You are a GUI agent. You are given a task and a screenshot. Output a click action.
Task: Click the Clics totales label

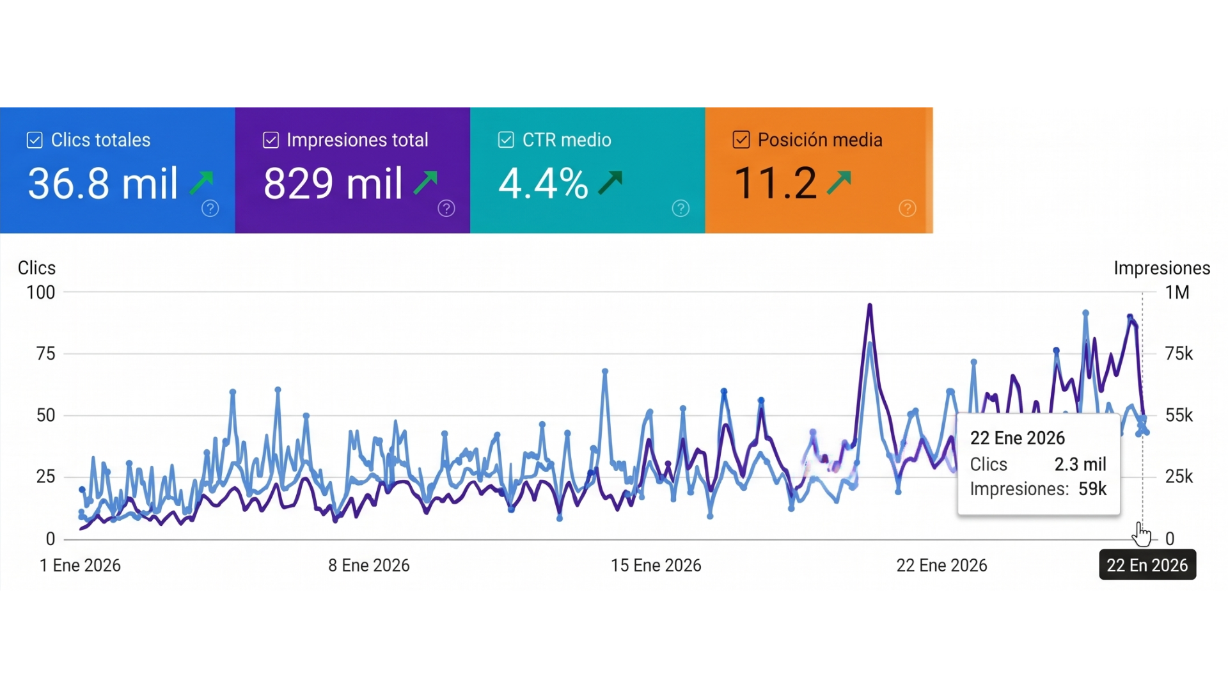click(x=100, y=140)
